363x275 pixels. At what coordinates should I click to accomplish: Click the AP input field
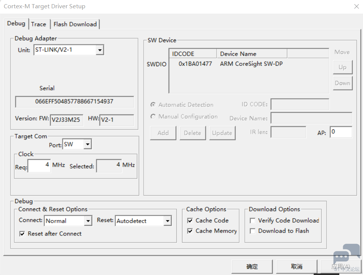click(341, 132)
